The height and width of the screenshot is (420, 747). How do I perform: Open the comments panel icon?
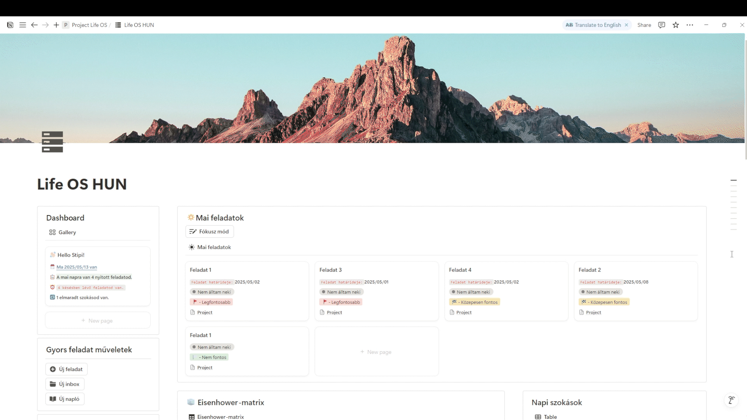coord(661,25)
